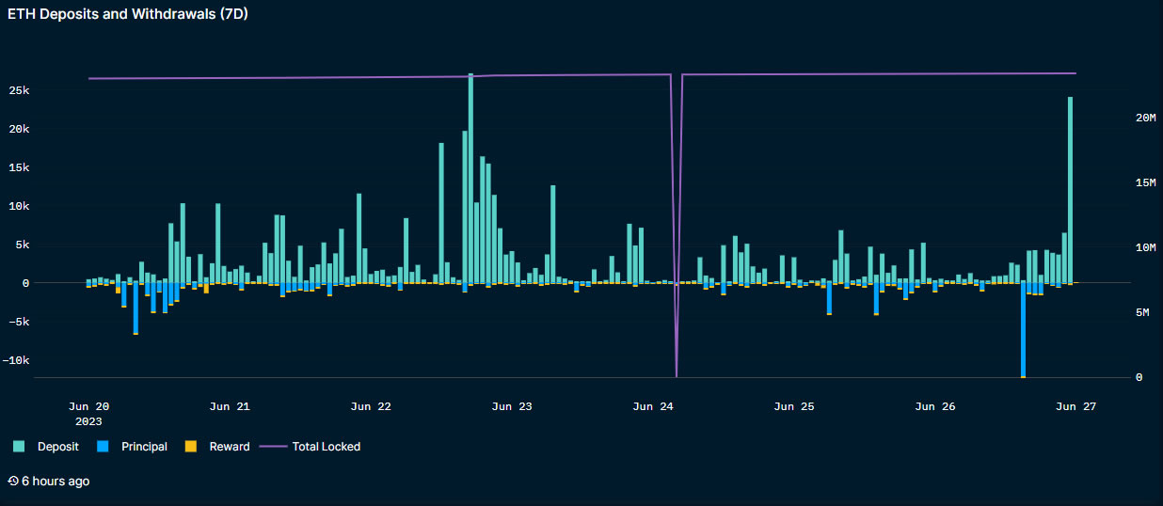This screenshot has height=506, width=1163.
Task: Click the 20M right axis label
Action: tap(1144, 118)
